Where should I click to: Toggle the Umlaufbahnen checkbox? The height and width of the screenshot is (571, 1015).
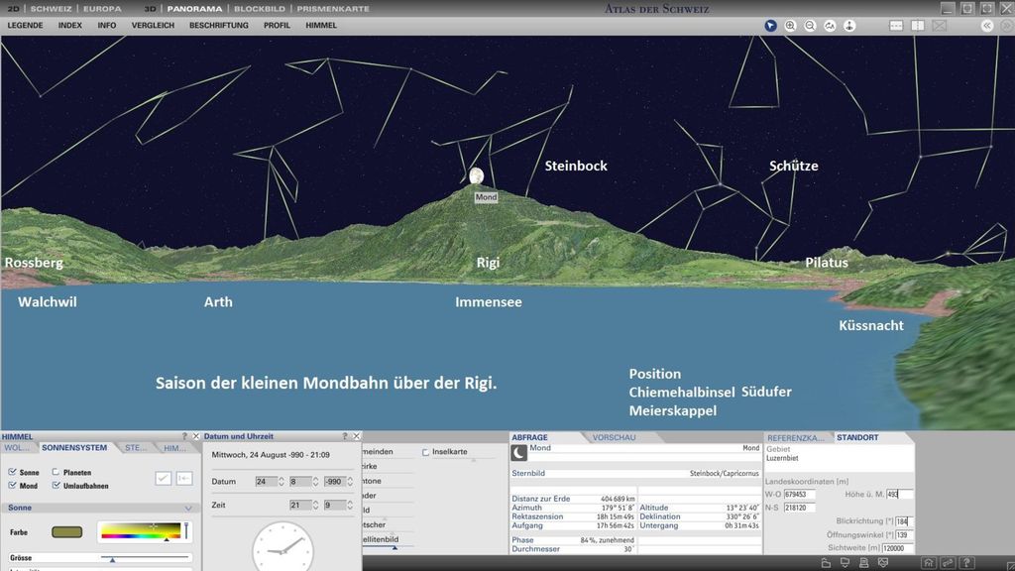56,485
